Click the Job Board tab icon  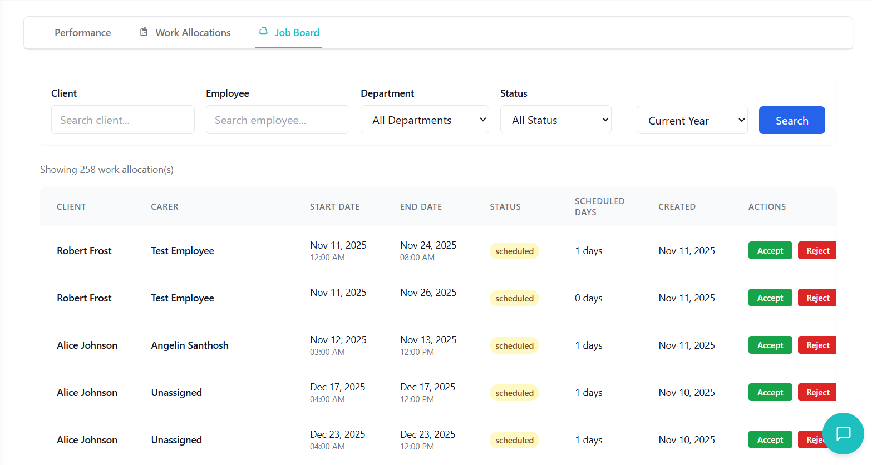264,31
